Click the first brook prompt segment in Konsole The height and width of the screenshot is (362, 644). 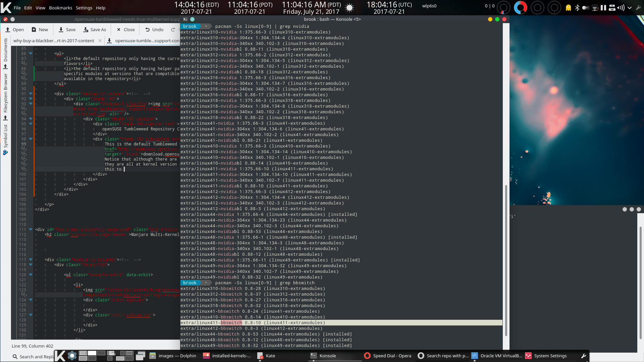[x=190, y=26]
